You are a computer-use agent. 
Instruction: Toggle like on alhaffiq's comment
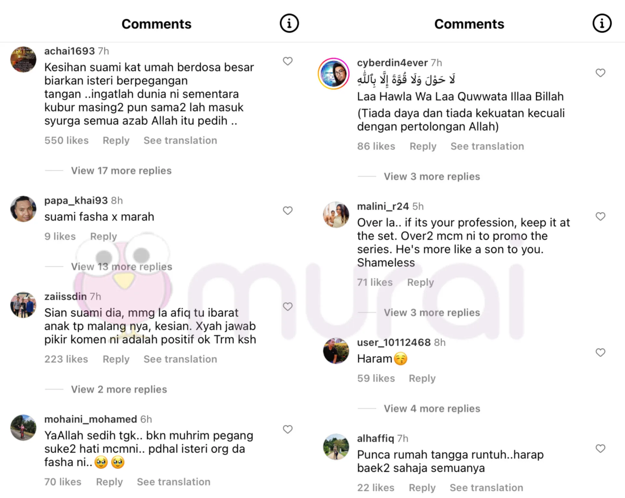[600, 448]
